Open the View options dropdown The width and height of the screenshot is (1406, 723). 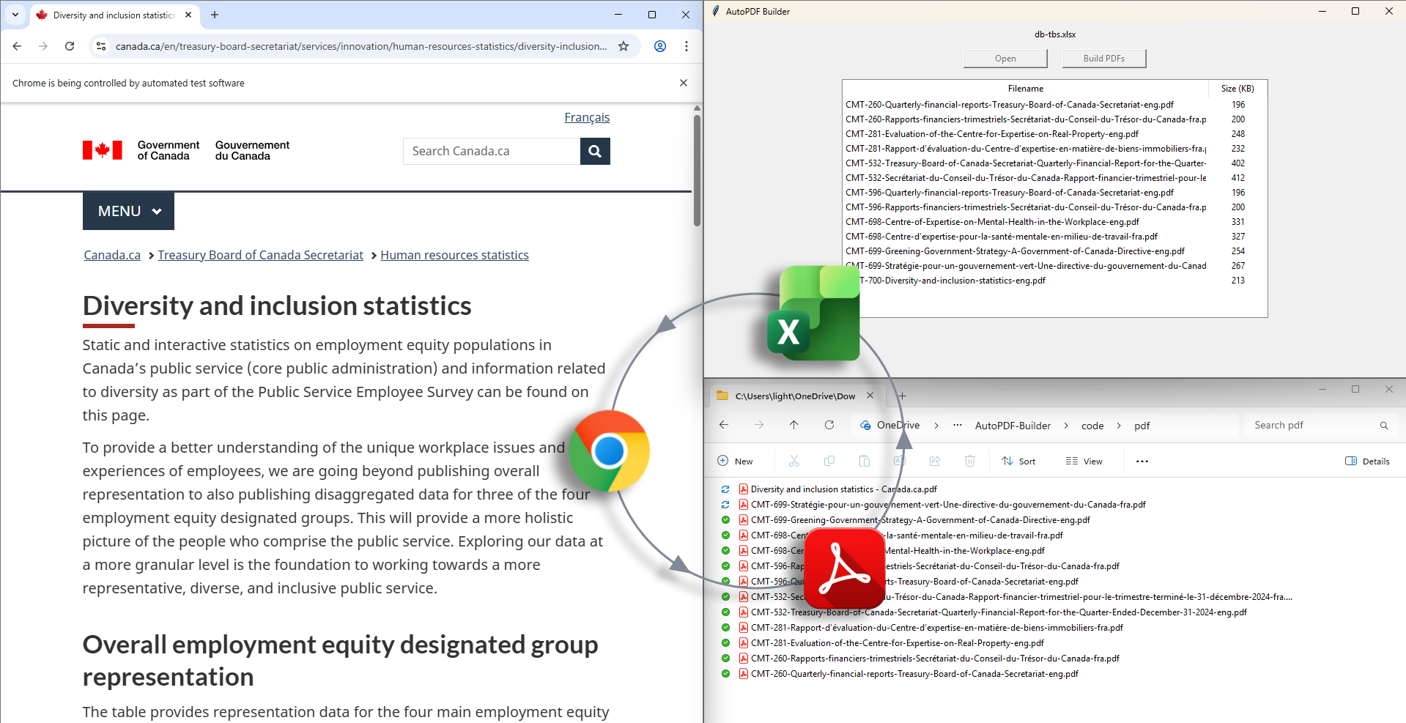click(x=1084, y=461)
